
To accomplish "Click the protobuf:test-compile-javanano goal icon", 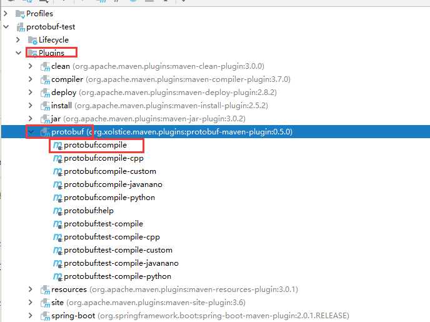I will [x=57, y=264].
